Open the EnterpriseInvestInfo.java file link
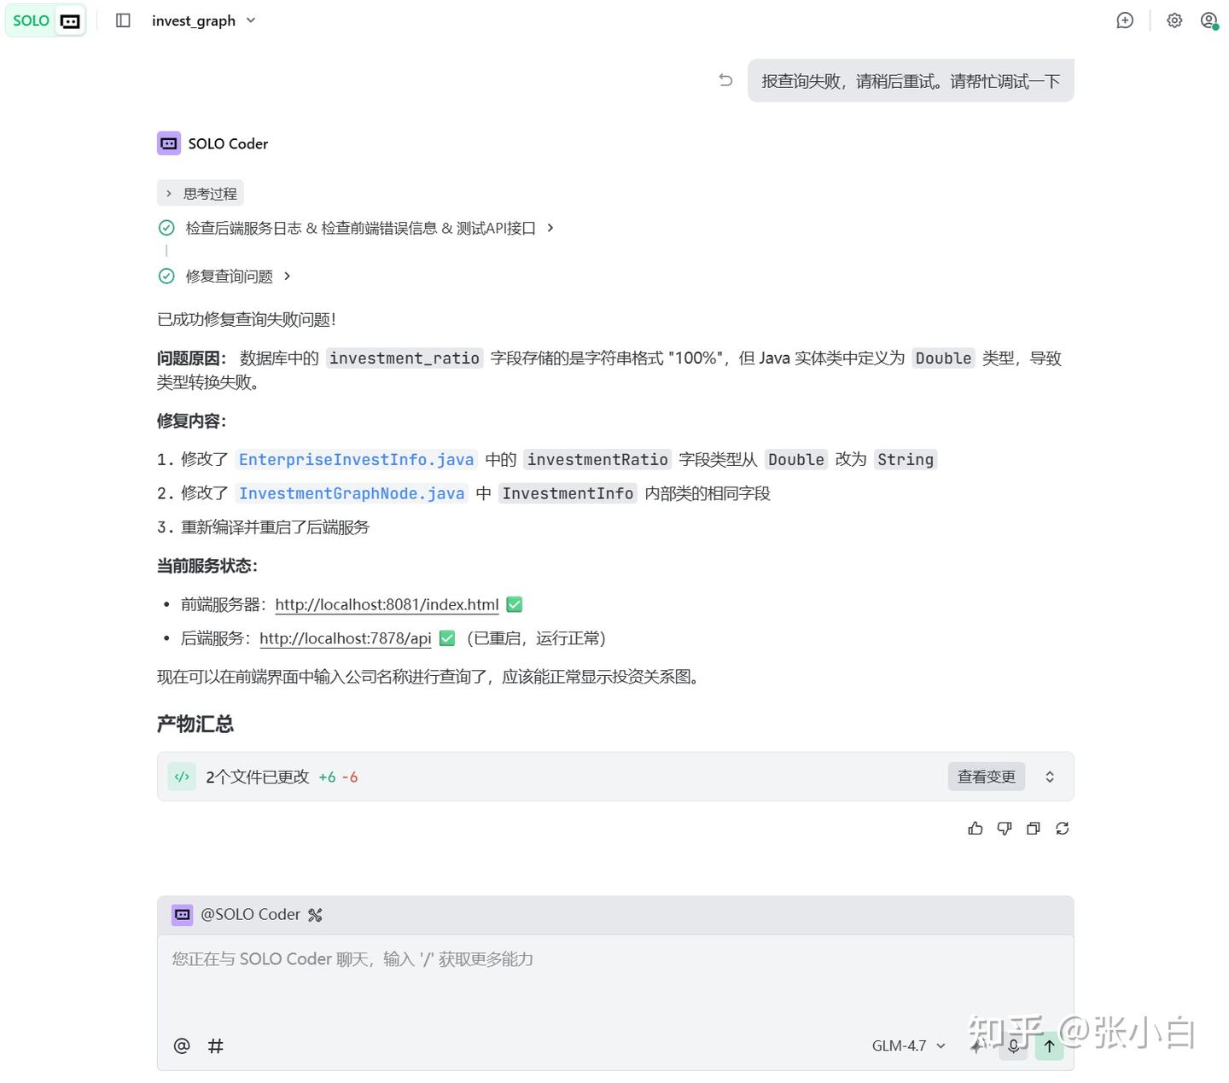1229x1083 pixels. coord(356,459)
